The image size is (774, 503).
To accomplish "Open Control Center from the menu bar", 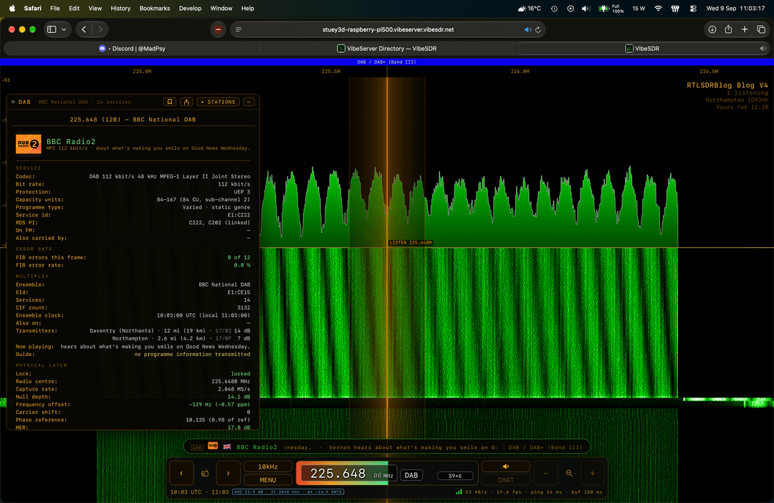I will tap(693, 9).
